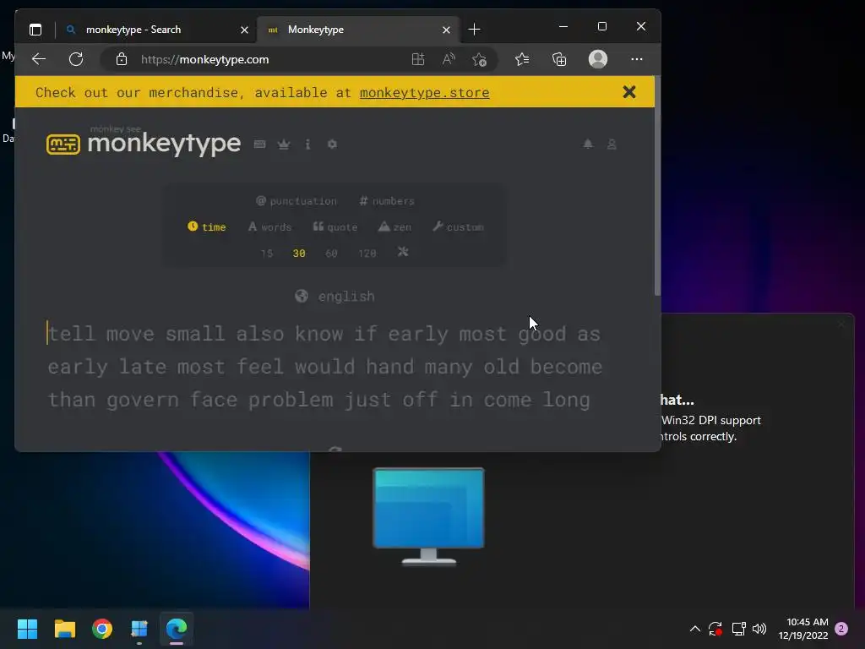Viewport: 865px width, 649px height.
Task: Open the monkeytype.store link
Action: pyautogui.click(x=424, y=93)
